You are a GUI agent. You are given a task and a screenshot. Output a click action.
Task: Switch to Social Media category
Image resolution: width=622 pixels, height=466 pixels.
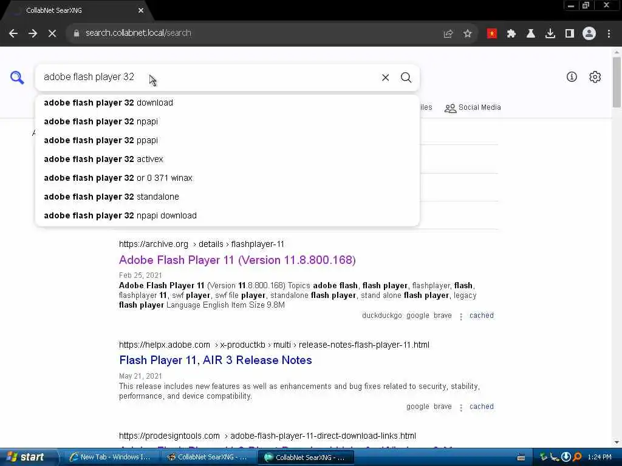tap(473, 107)
